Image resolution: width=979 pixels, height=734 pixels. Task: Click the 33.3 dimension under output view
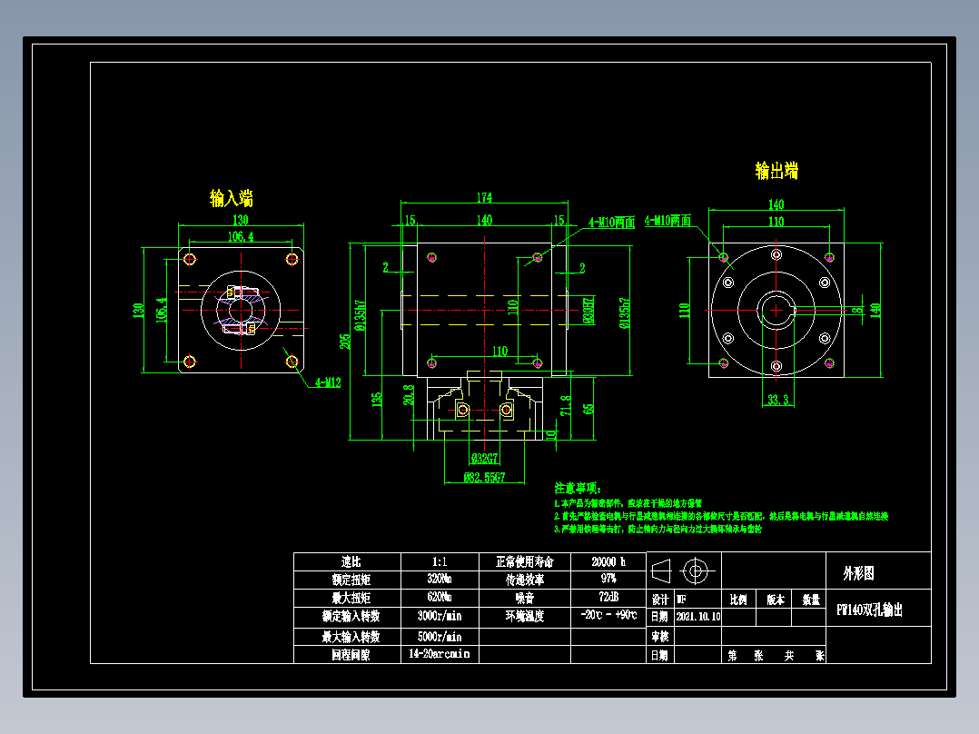click(x=777, y=400)
